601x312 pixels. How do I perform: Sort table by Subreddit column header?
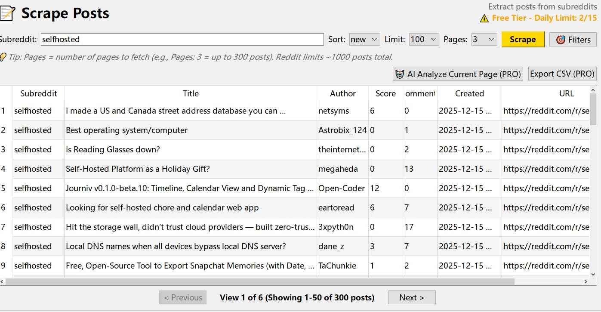(38, 93)
